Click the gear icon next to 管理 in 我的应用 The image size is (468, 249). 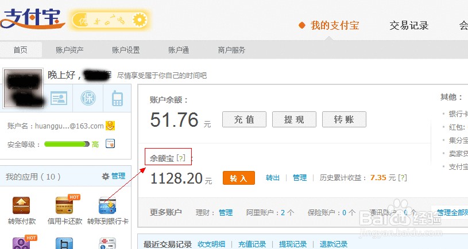(106, 176)
